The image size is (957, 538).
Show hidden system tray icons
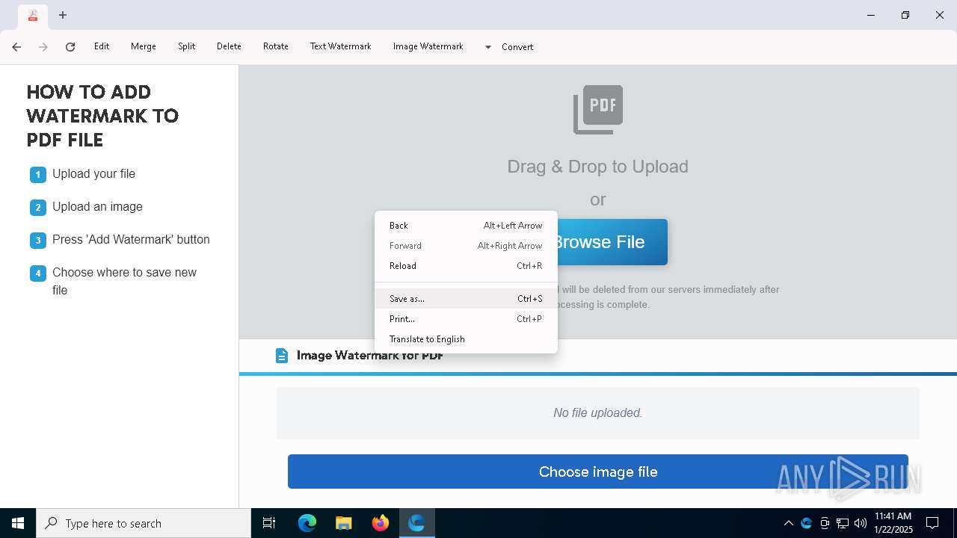tap(788, 523)
